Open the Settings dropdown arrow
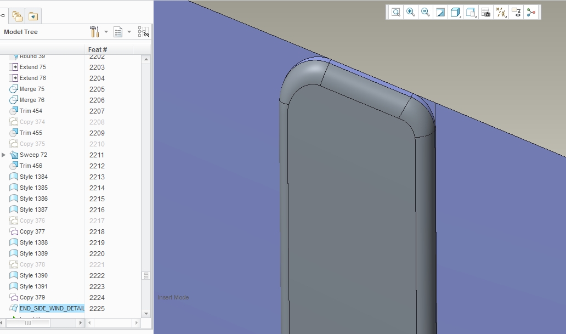The image size is (566, 334). pyautogui.click(x=106, y=32)
